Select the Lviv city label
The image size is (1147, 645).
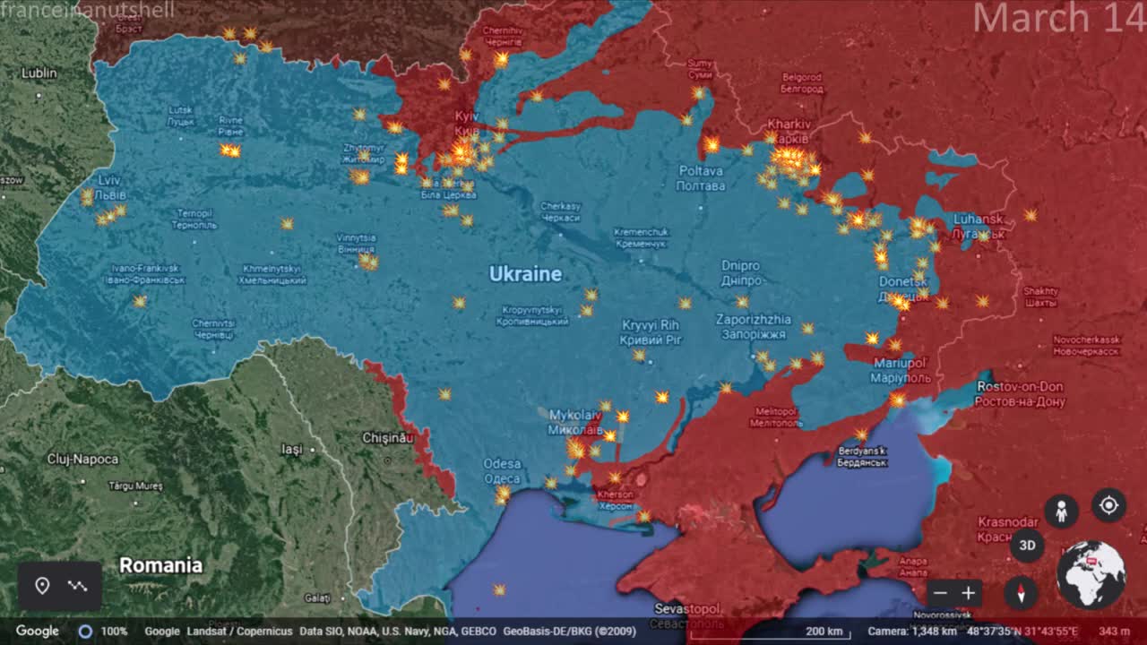[x=109, y=187]
